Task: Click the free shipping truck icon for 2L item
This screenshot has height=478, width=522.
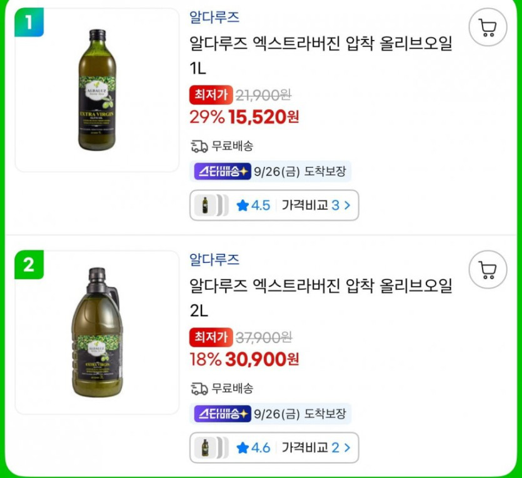Action: coord(199,388)
